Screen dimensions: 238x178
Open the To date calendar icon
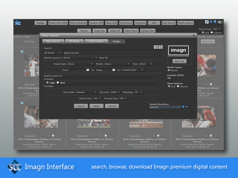point(114,70)
